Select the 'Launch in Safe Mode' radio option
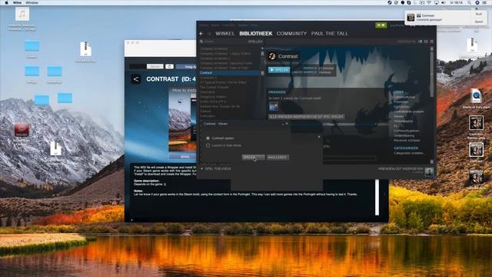 pyautogui.click(x=208, y=145)
